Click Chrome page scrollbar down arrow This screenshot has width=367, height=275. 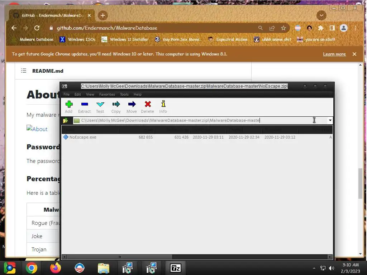pos(360,254)
